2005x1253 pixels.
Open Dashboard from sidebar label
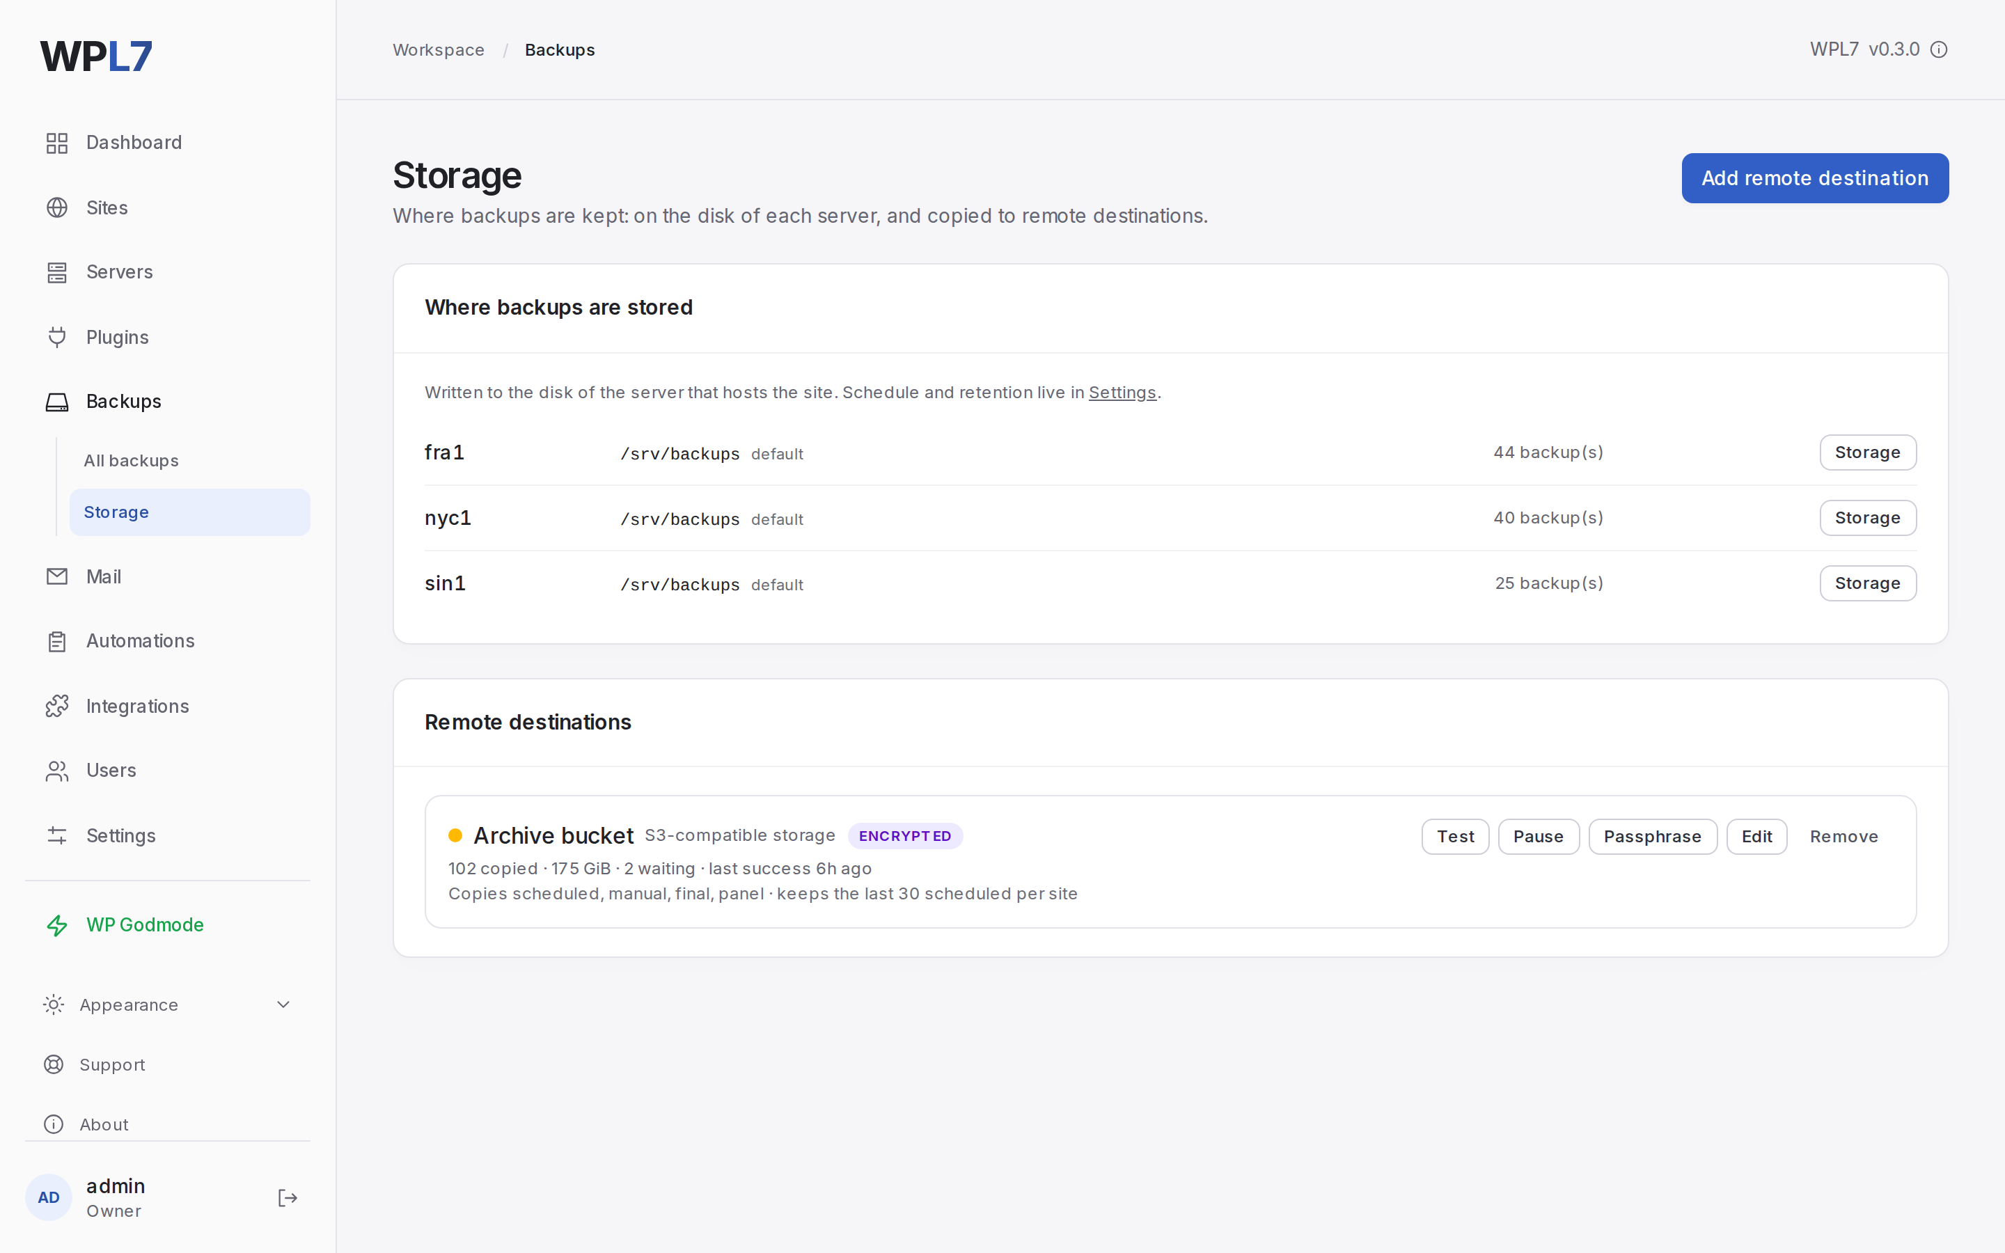pyautogui.click(x=134, y=143)
